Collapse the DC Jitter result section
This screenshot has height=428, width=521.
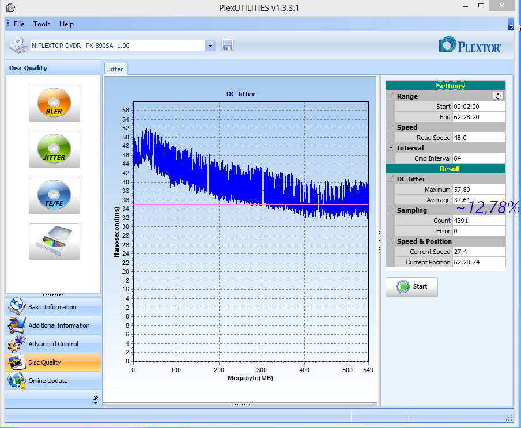(x=391, y=179)
